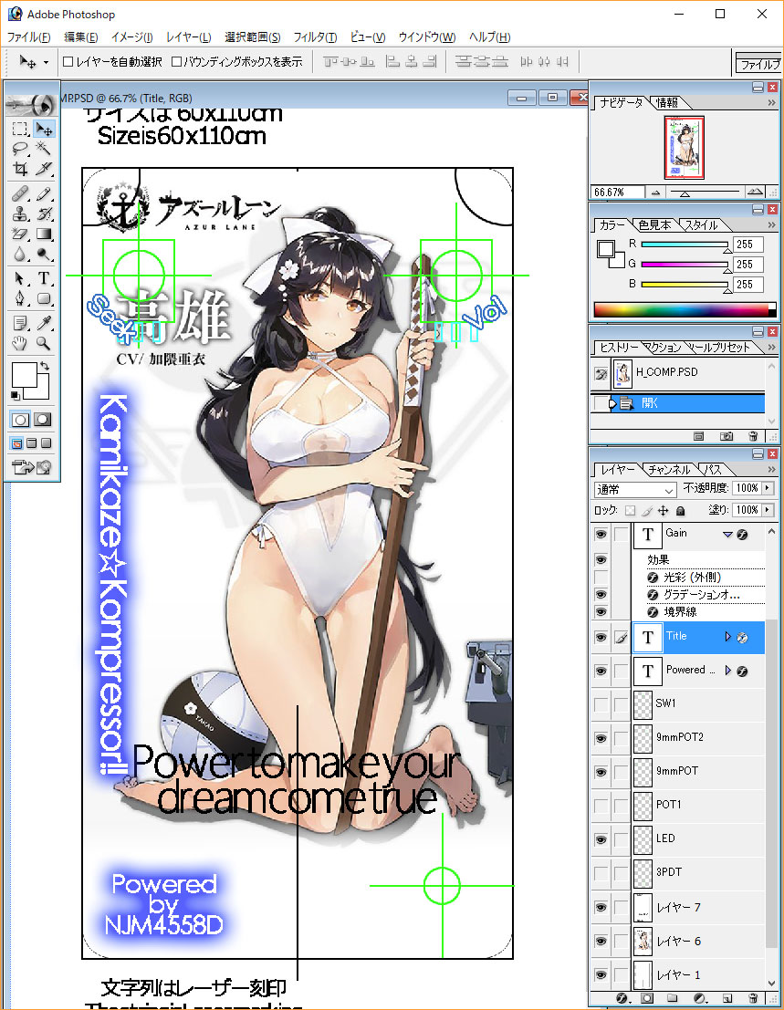The width and height of the screenshot is (784, 1010).
Task: Select the Zoom magnifier tool
Action: point(43,343)
